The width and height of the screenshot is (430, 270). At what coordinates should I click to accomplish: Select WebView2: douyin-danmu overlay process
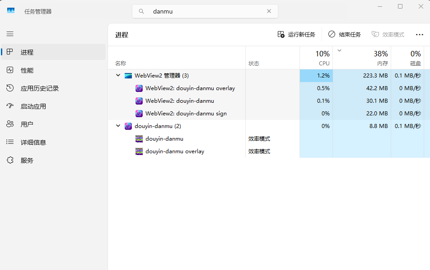click(x=269, y=88)
